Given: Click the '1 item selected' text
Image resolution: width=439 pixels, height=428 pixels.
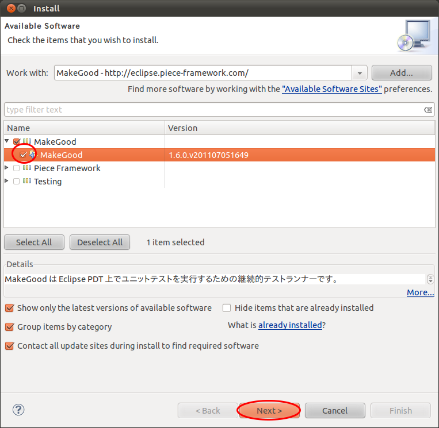Looking at the screenshot, I should point(175,242).
